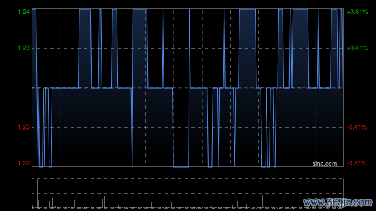Click the dotted top border of the volume panel
The image size is (376, 211).
click(187, 179)
